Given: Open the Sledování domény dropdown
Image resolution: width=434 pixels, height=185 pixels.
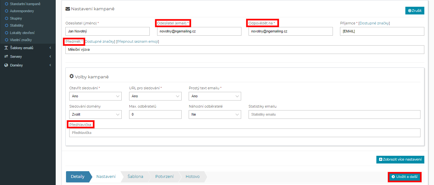Looking at the screenshot, I should click(x=95, y=114).
